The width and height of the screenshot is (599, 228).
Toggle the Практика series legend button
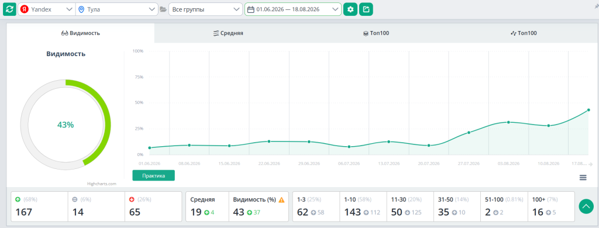pos(154,176)
